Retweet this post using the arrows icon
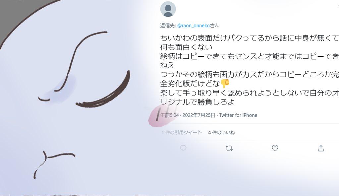Image resolution: width=339 pixels, height=196 pixels. click(x=229, y=148)
